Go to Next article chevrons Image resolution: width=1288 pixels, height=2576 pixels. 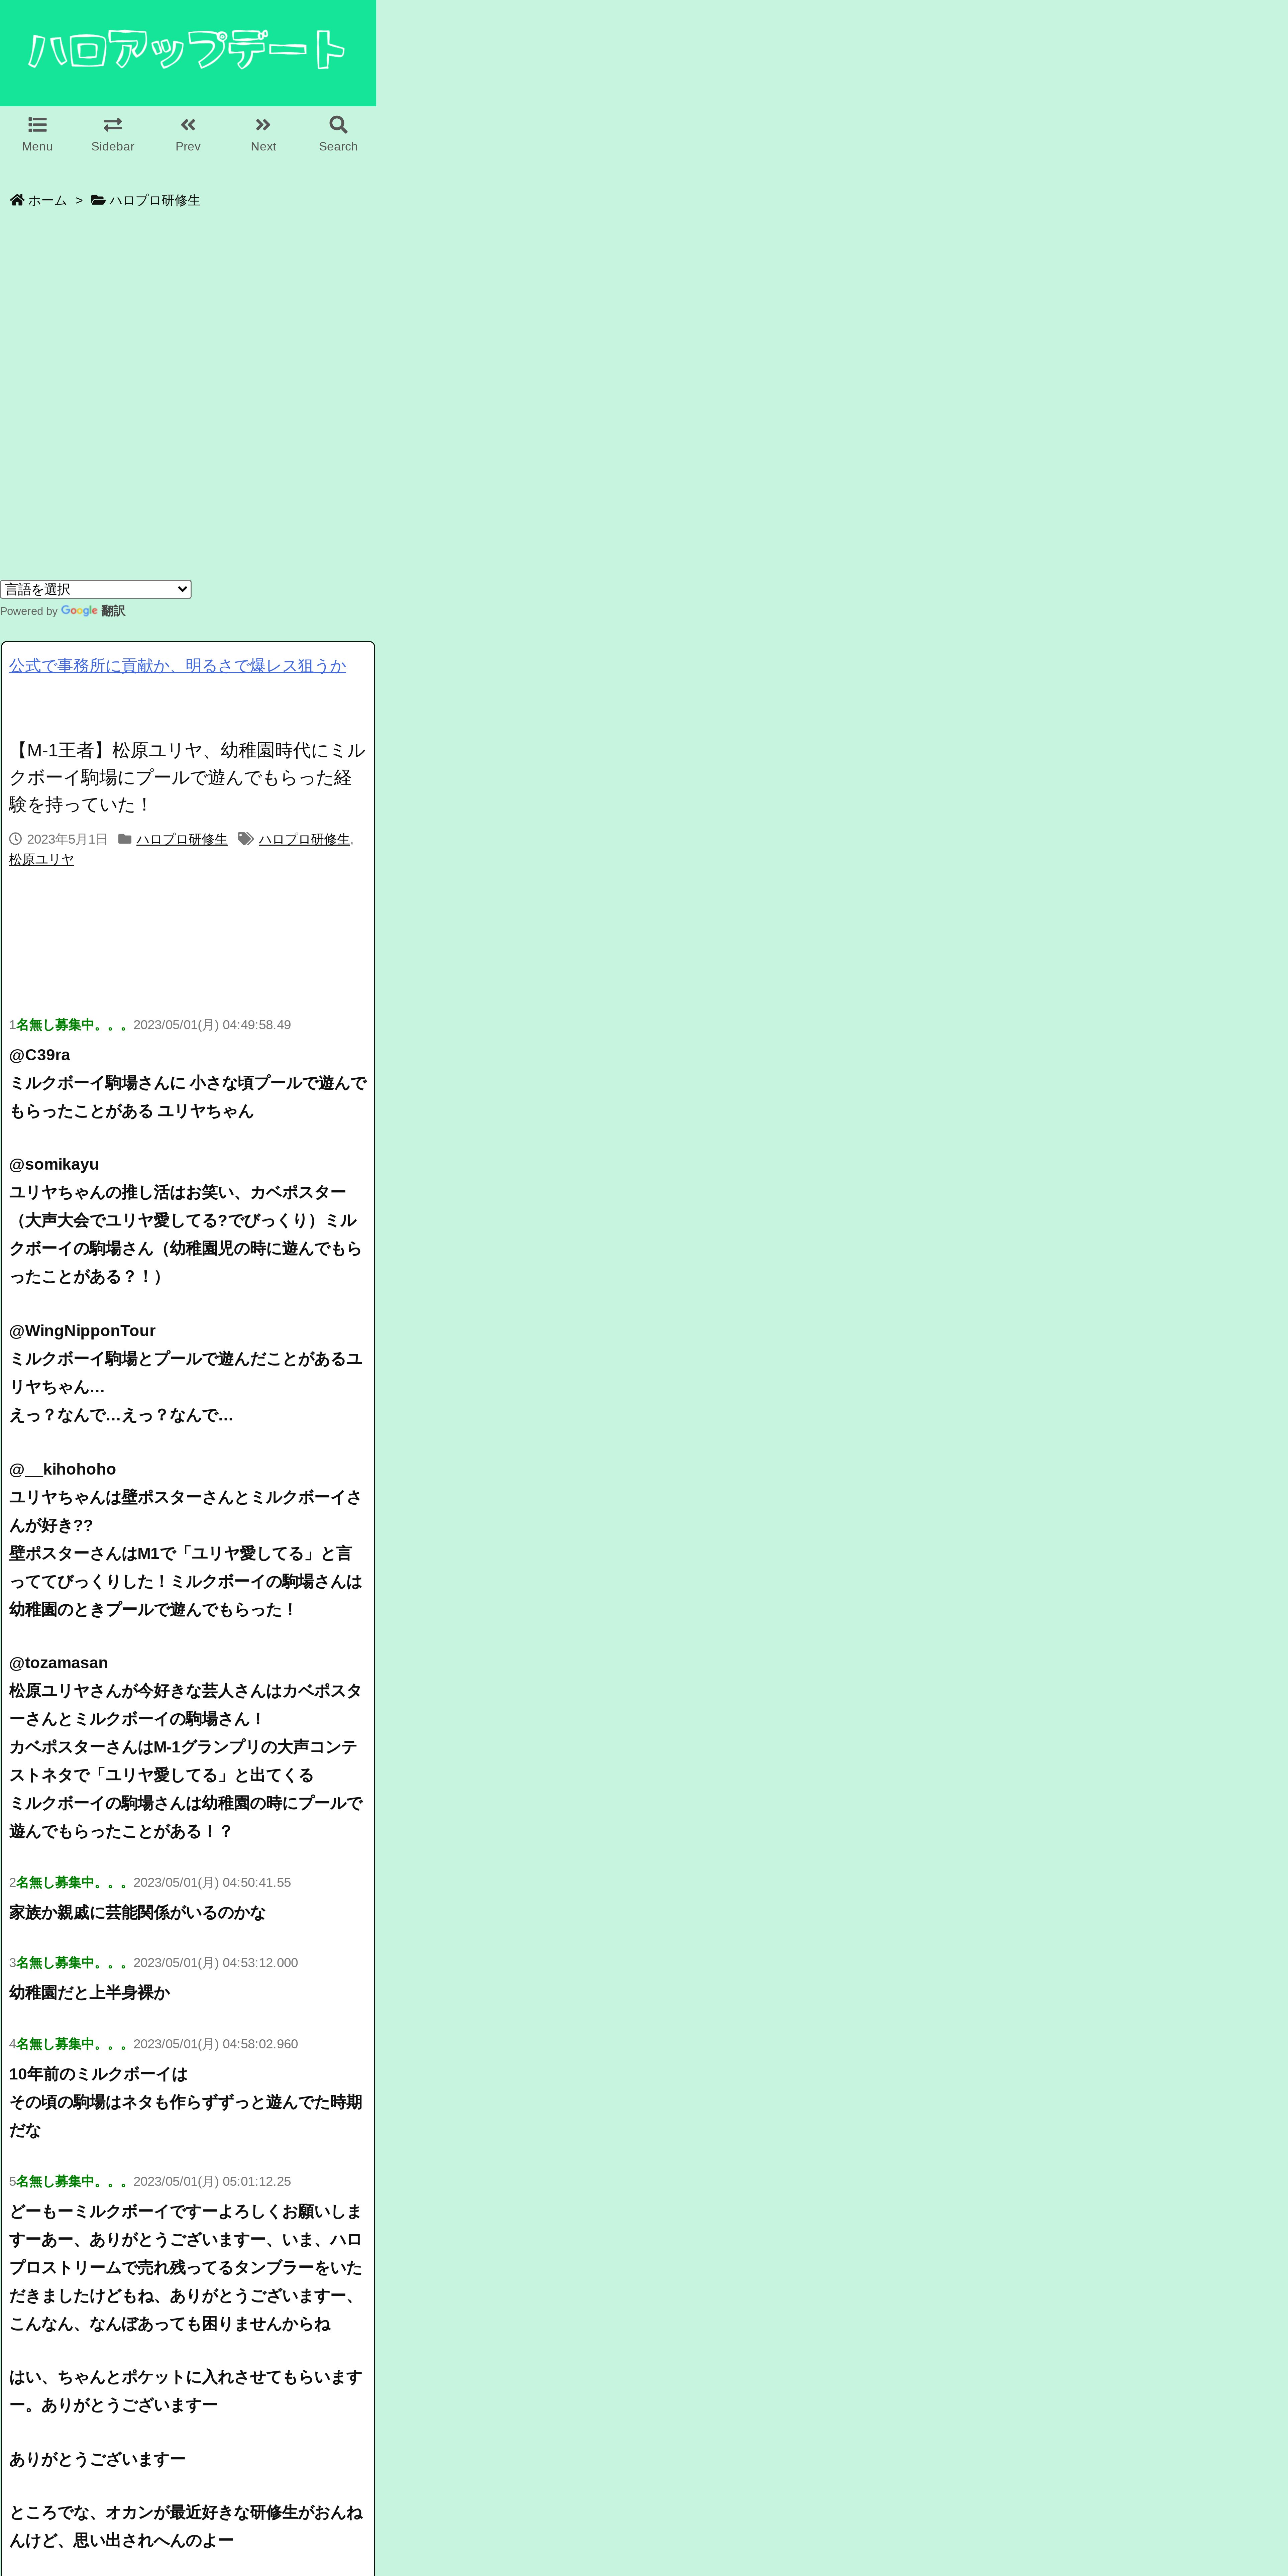click(x=263, y=125)
